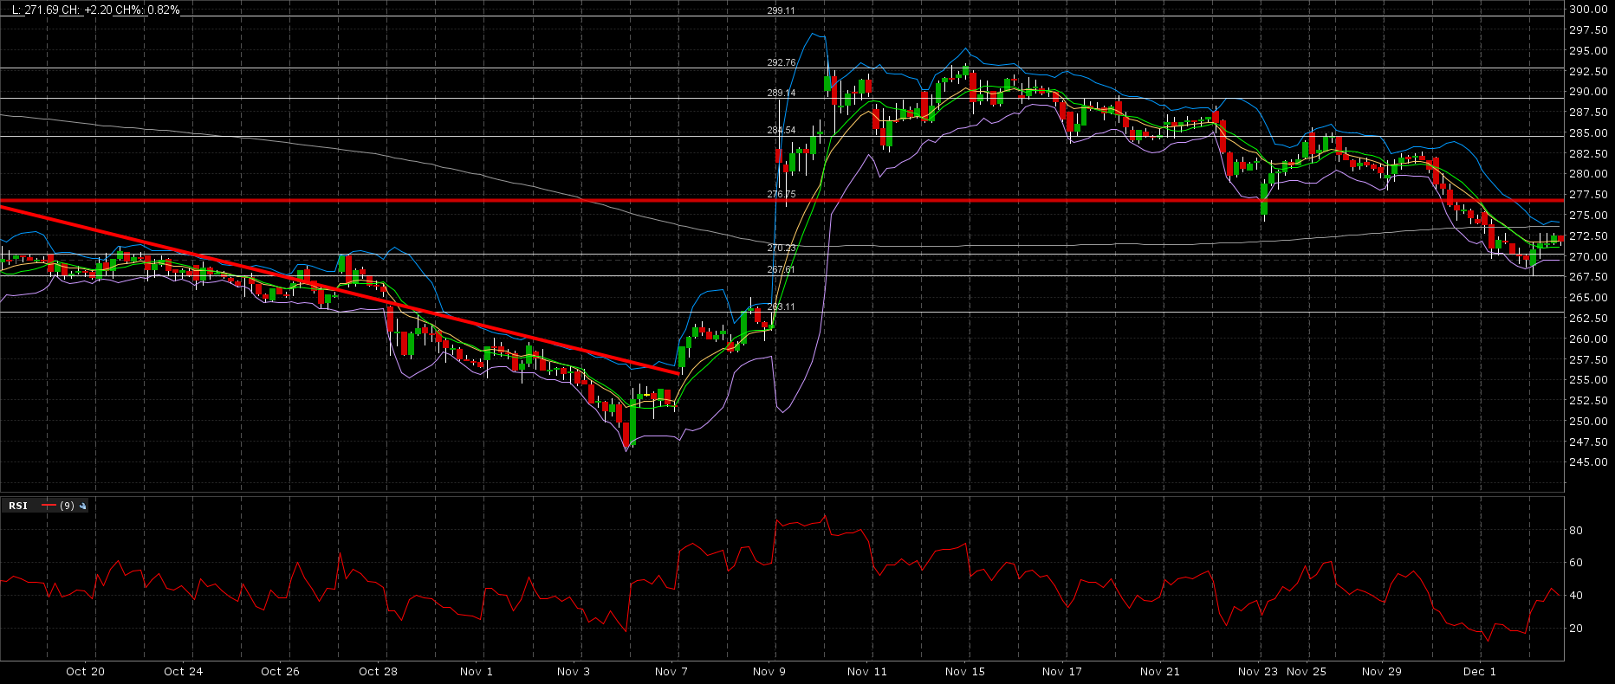Click the 289.14 Fibonacci level label
Image resolution: width=1615 pixels, height=684 pixels.
coord(781,93)
